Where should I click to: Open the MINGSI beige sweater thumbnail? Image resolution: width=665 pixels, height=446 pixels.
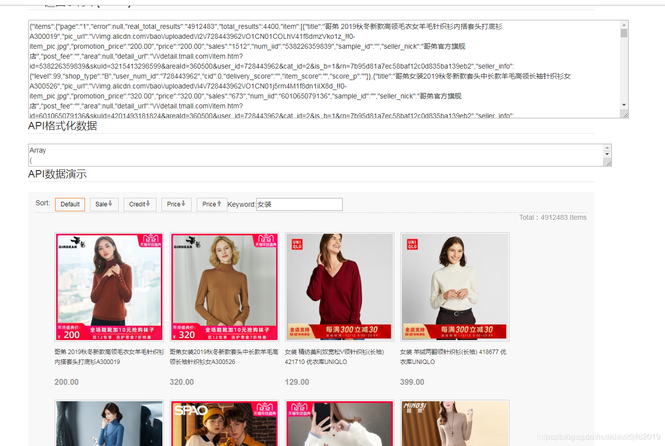(455, 423)
